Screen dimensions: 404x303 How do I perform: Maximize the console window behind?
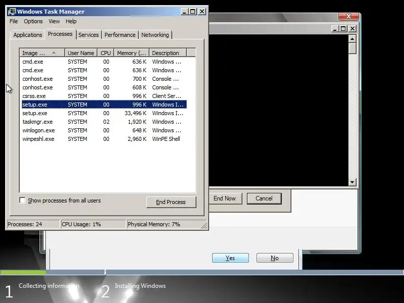(343, 29)
